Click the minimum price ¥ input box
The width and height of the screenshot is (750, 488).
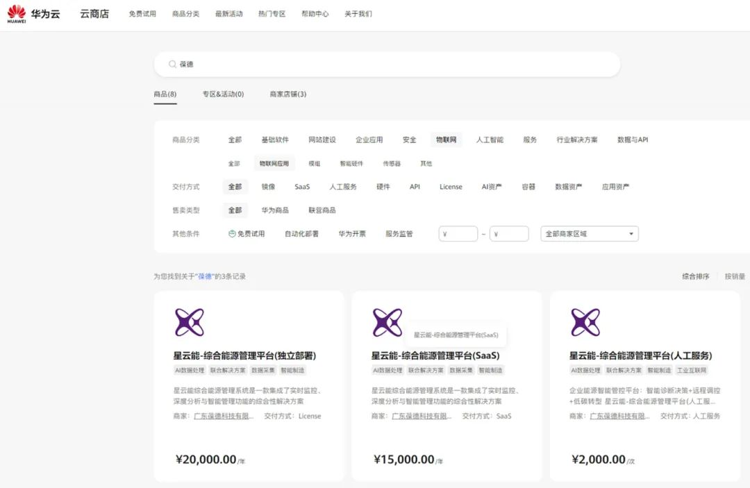[x=458, y=234]
